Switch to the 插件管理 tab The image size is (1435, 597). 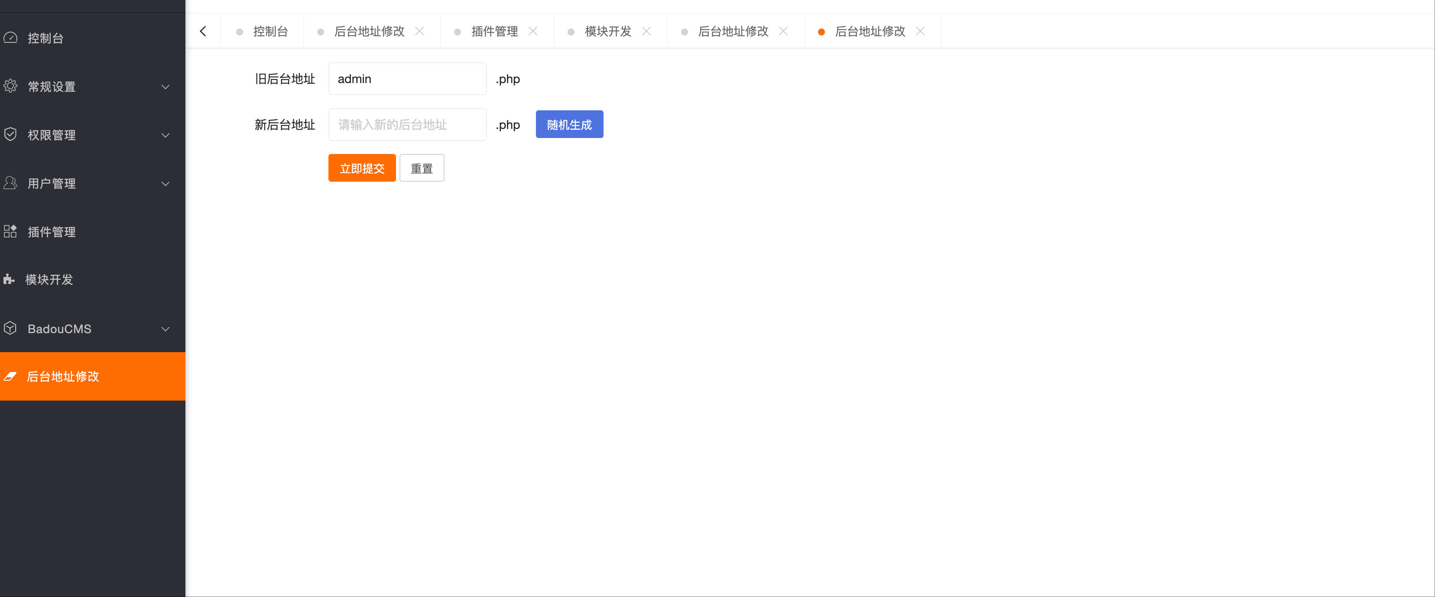[x=494, y=31]
